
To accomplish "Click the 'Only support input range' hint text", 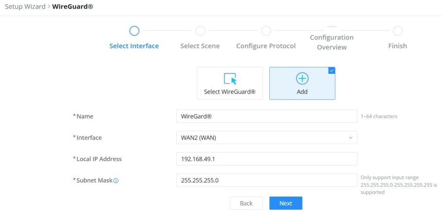I will [x=399, y=185].
